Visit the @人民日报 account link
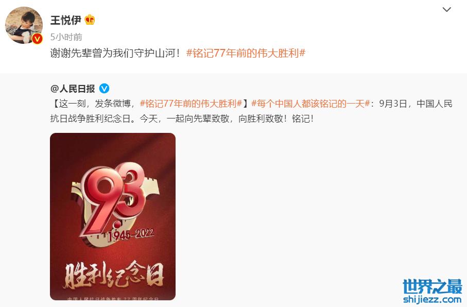This screenshot has width=467, height=307. [x=73, y=89]
